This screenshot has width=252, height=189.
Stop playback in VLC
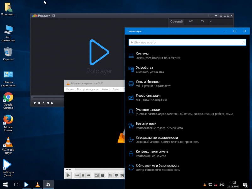(83, 175)
